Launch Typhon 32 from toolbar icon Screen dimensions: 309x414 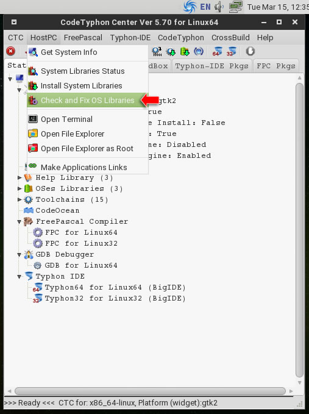click(x=231, y=51)
